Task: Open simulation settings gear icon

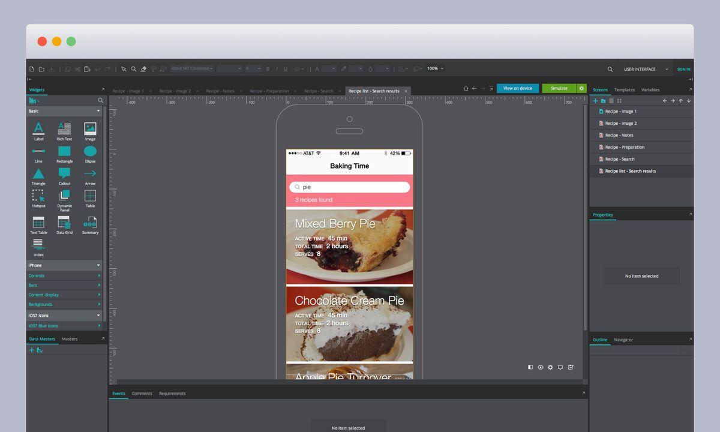Action: click(x=581, y=88)
